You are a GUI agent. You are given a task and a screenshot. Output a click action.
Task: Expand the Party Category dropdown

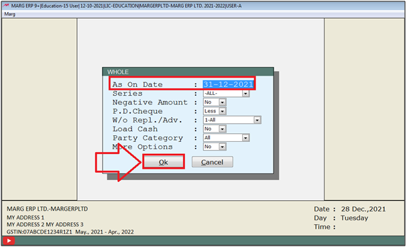pos(245,138)
